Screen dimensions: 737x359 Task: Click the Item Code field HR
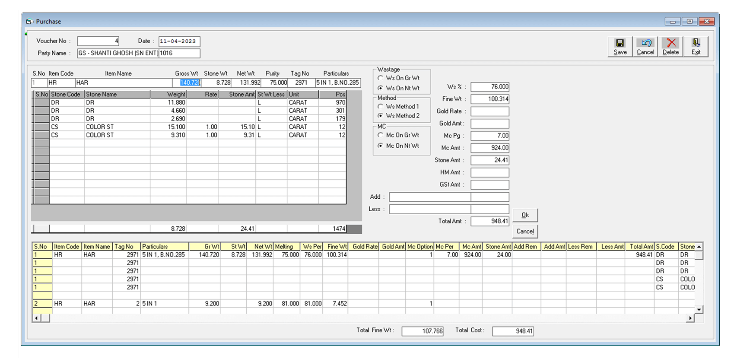point(61,83)
